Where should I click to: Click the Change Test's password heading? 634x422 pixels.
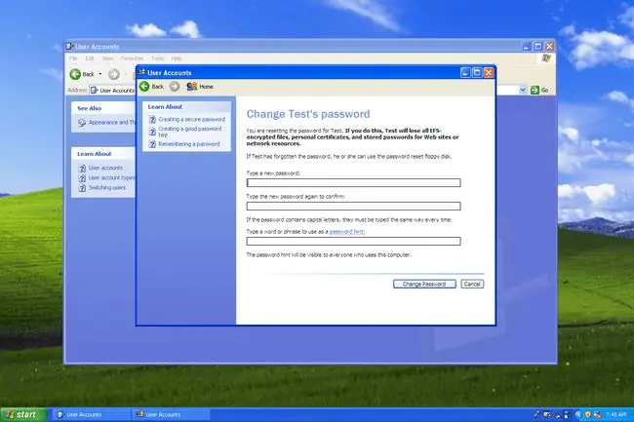[x=308, y=114]
